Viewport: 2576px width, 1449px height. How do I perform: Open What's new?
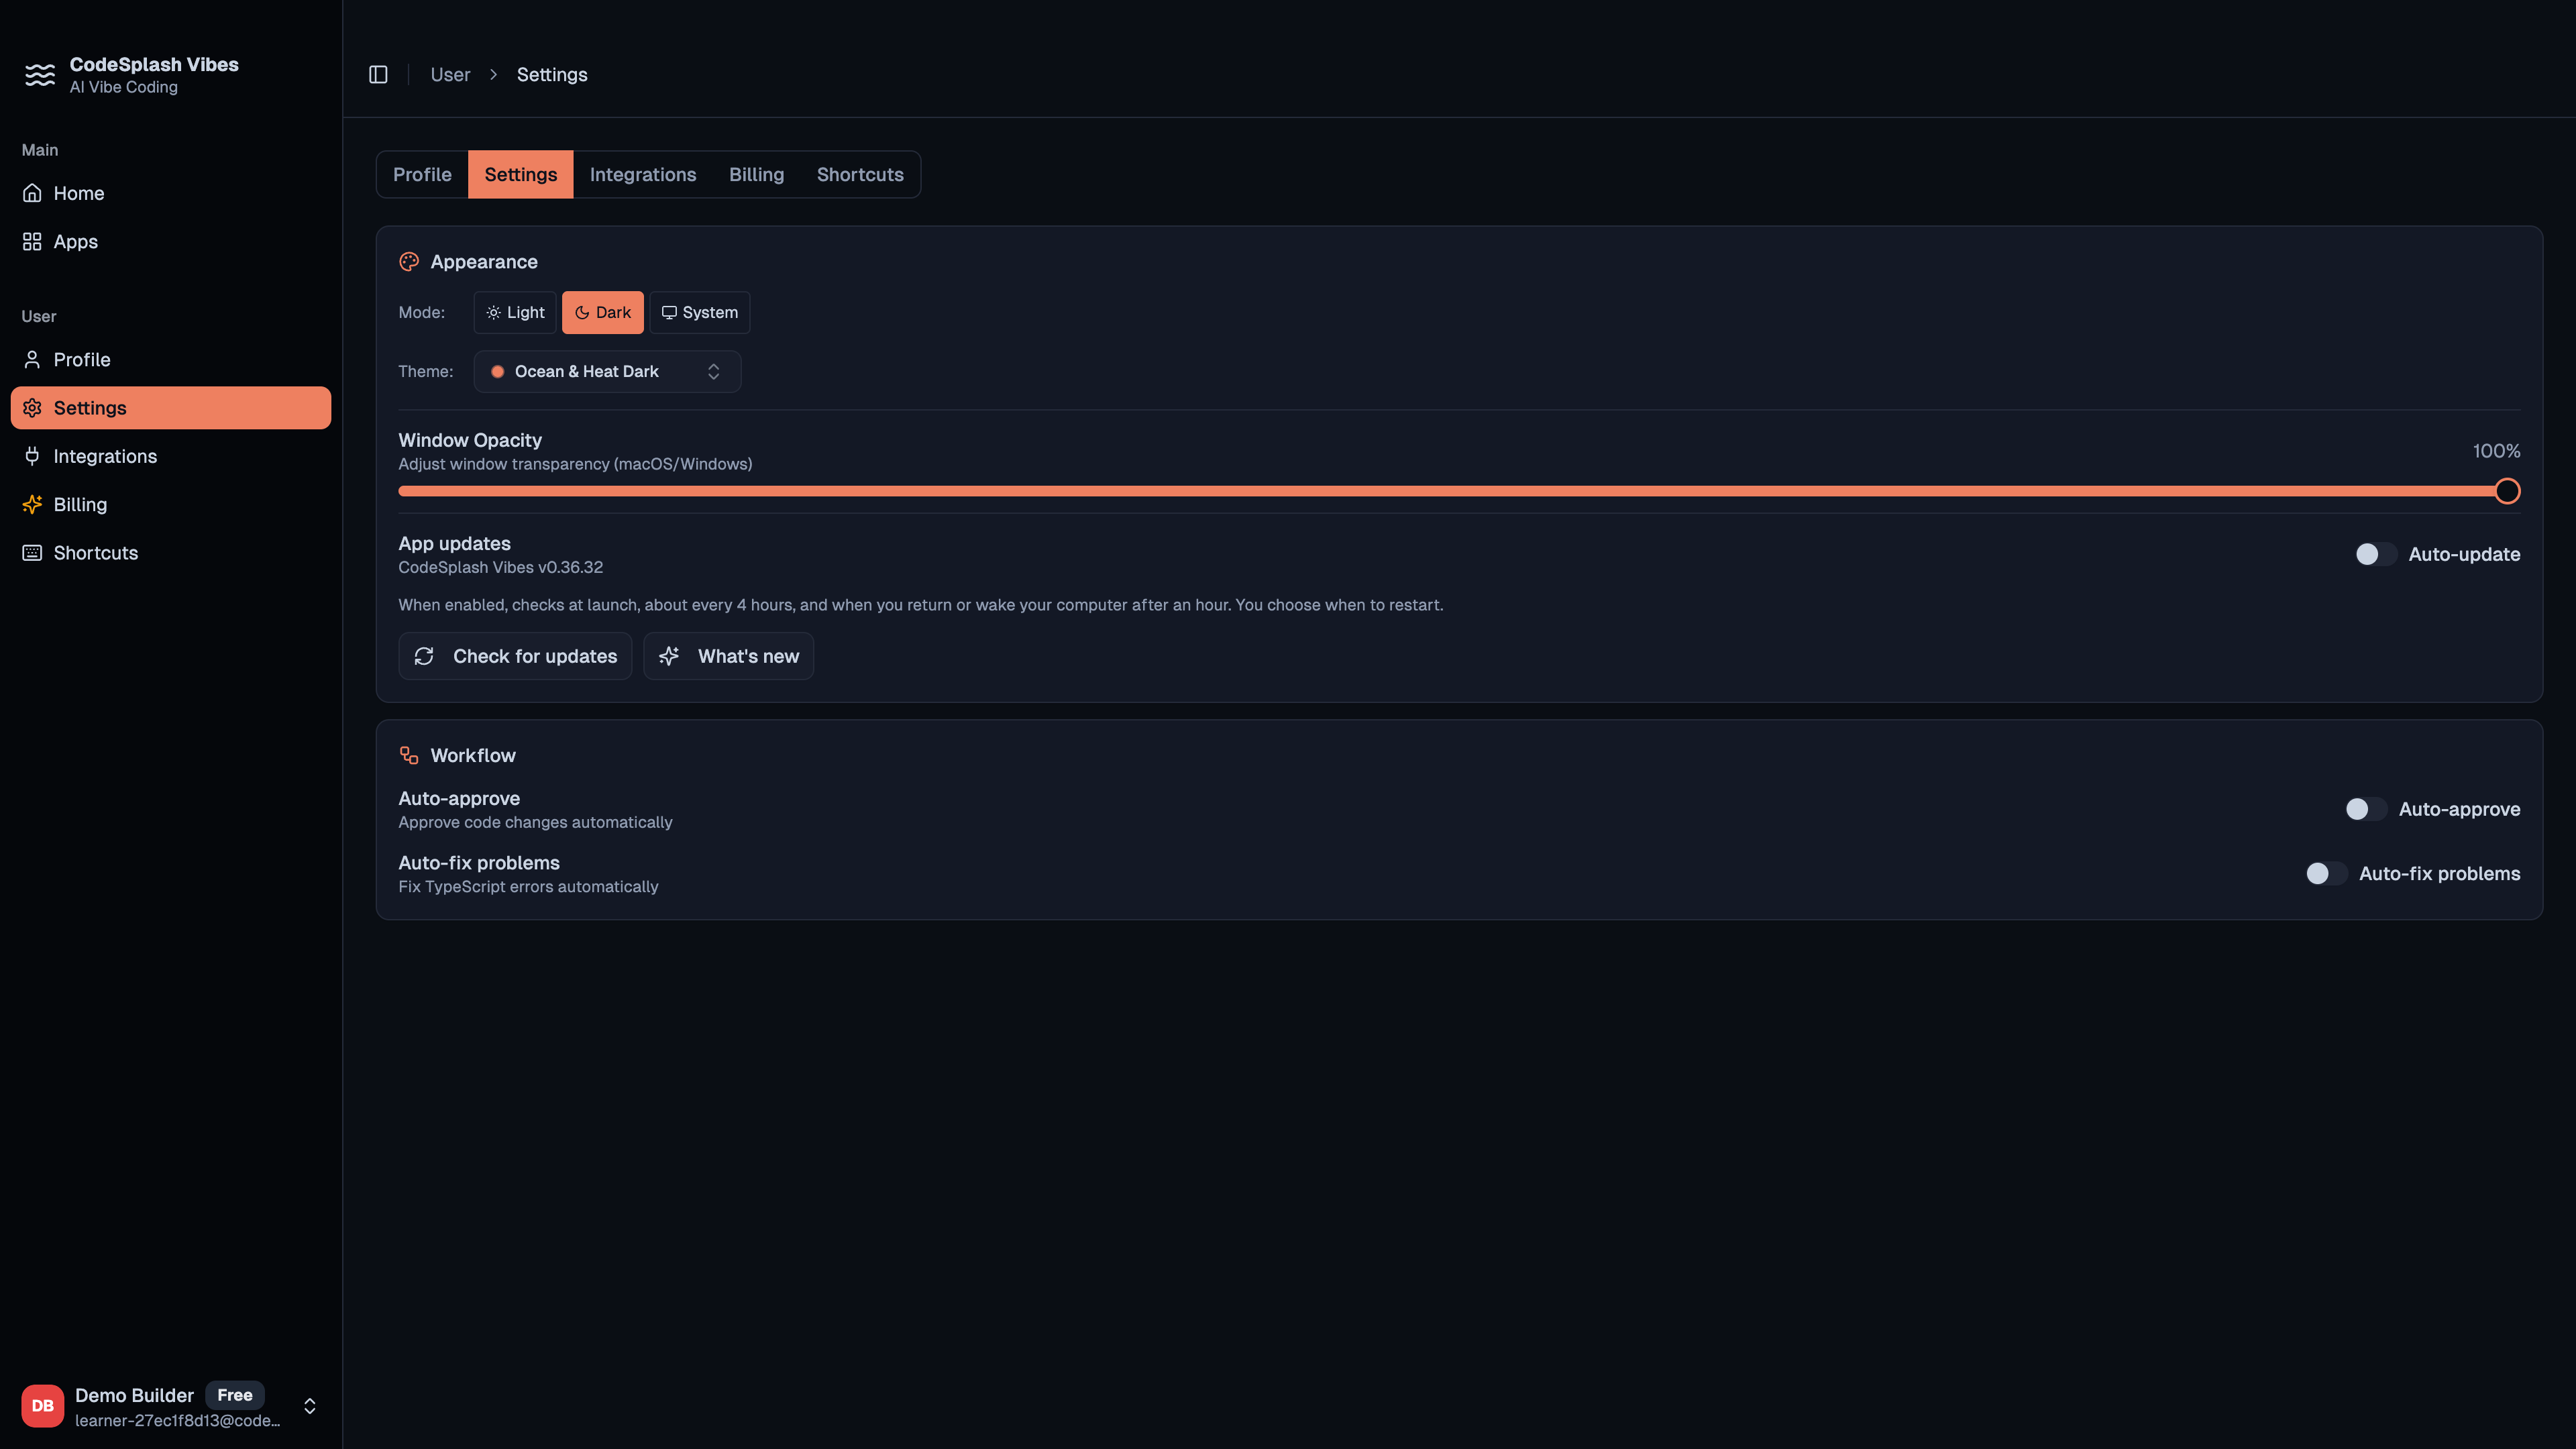point(729,656)
